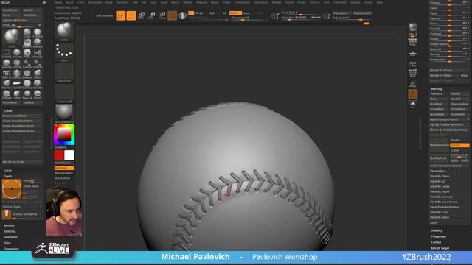This screenshot has height=265, width=472.
Task: Open the Zplugin menu
Action: (355, 2)
